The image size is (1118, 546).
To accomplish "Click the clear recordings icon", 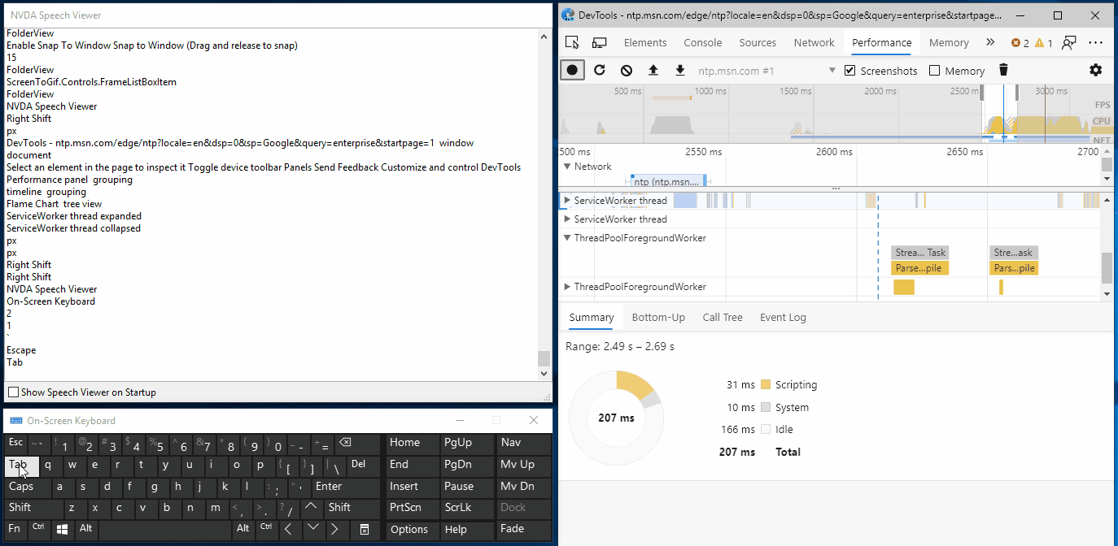I will [626, 70].
